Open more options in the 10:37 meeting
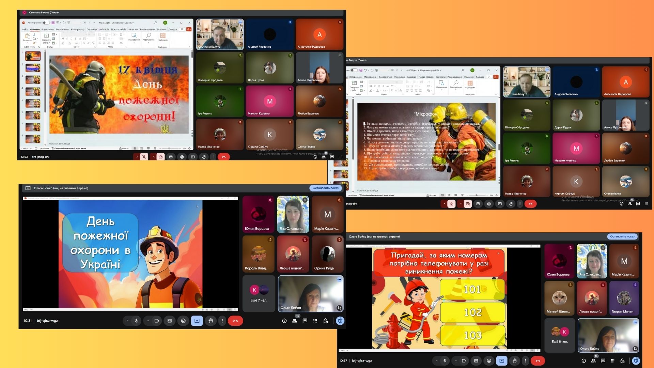This screenshot has width=654, height=368. click(525, 361)
